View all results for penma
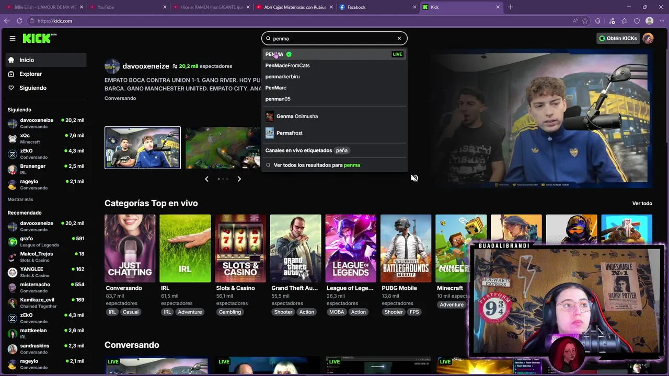Viewport: 669px width, 376px height. pyautogui.click(x=334, y=165)
